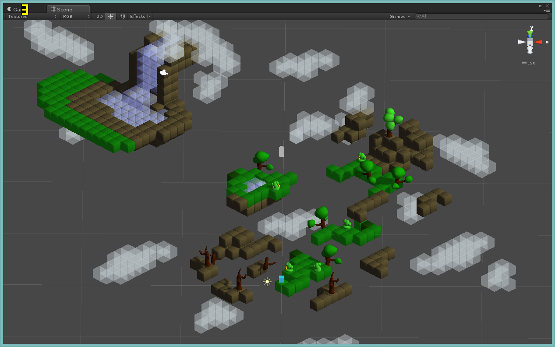This screenshot has width=555, height=347.
Task: Toggle 2D view mode
Action: click(x=99, y=16)
